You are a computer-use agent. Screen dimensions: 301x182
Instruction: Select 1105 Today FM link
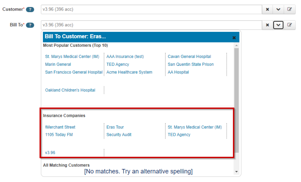(59, 135)
